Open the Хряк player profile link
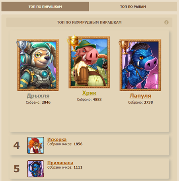This screenshot has height=181, width=179. [89, 93]
